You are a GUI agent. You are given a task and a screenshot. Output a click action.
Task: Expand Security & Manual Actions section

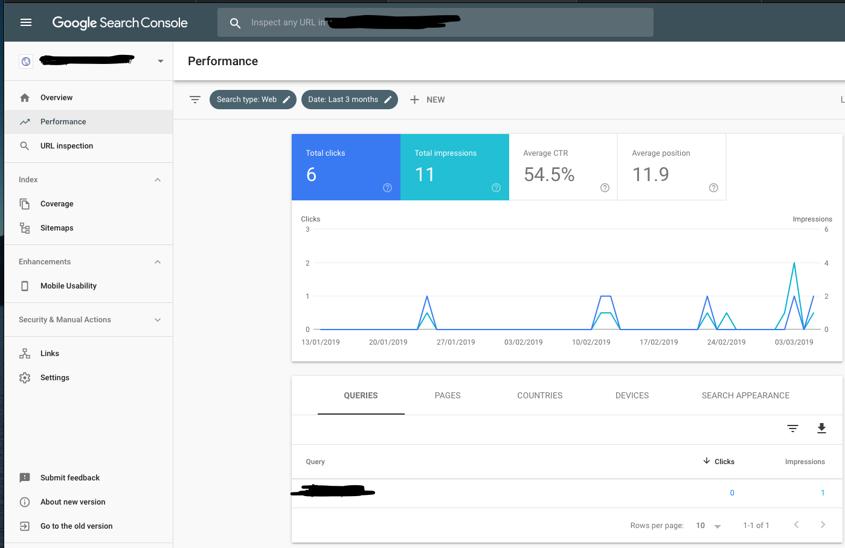point(158,320)
